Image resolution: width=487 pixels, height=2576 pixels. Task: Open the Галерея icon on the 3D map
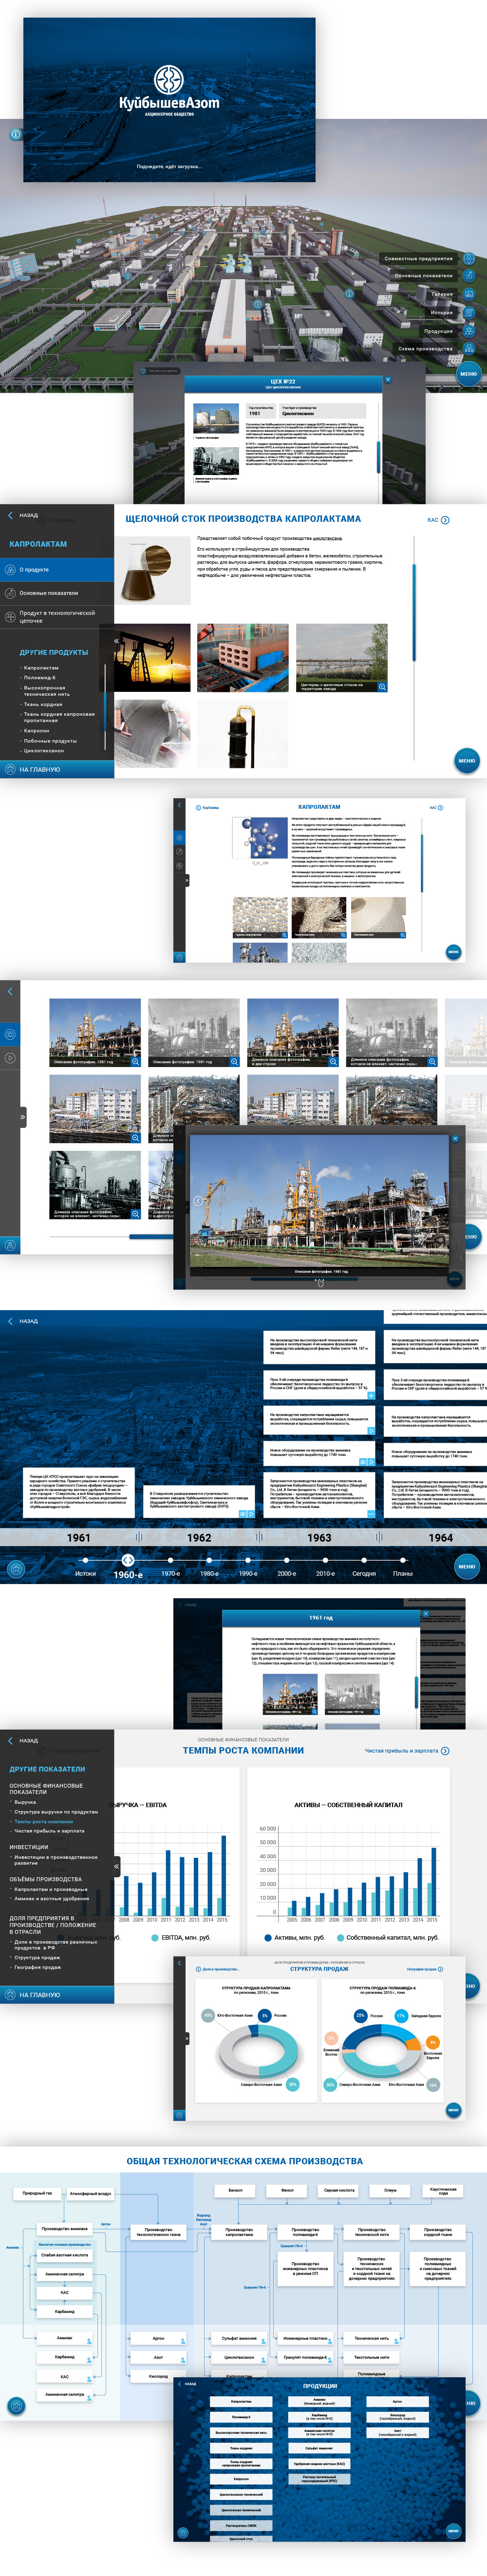pos(469,294)
